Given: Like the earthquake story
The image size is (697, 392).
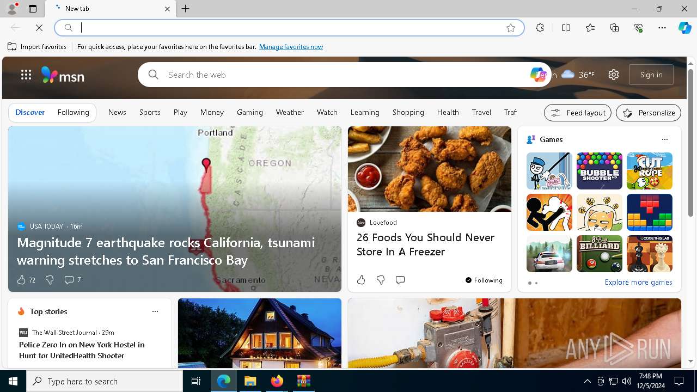Looking at the screenshot, I should [x=21, y=280].
